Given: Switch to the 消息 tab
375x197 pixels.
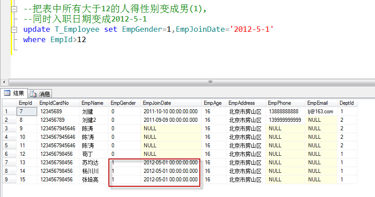Looking at the screenshot, I should coord(40,94).
